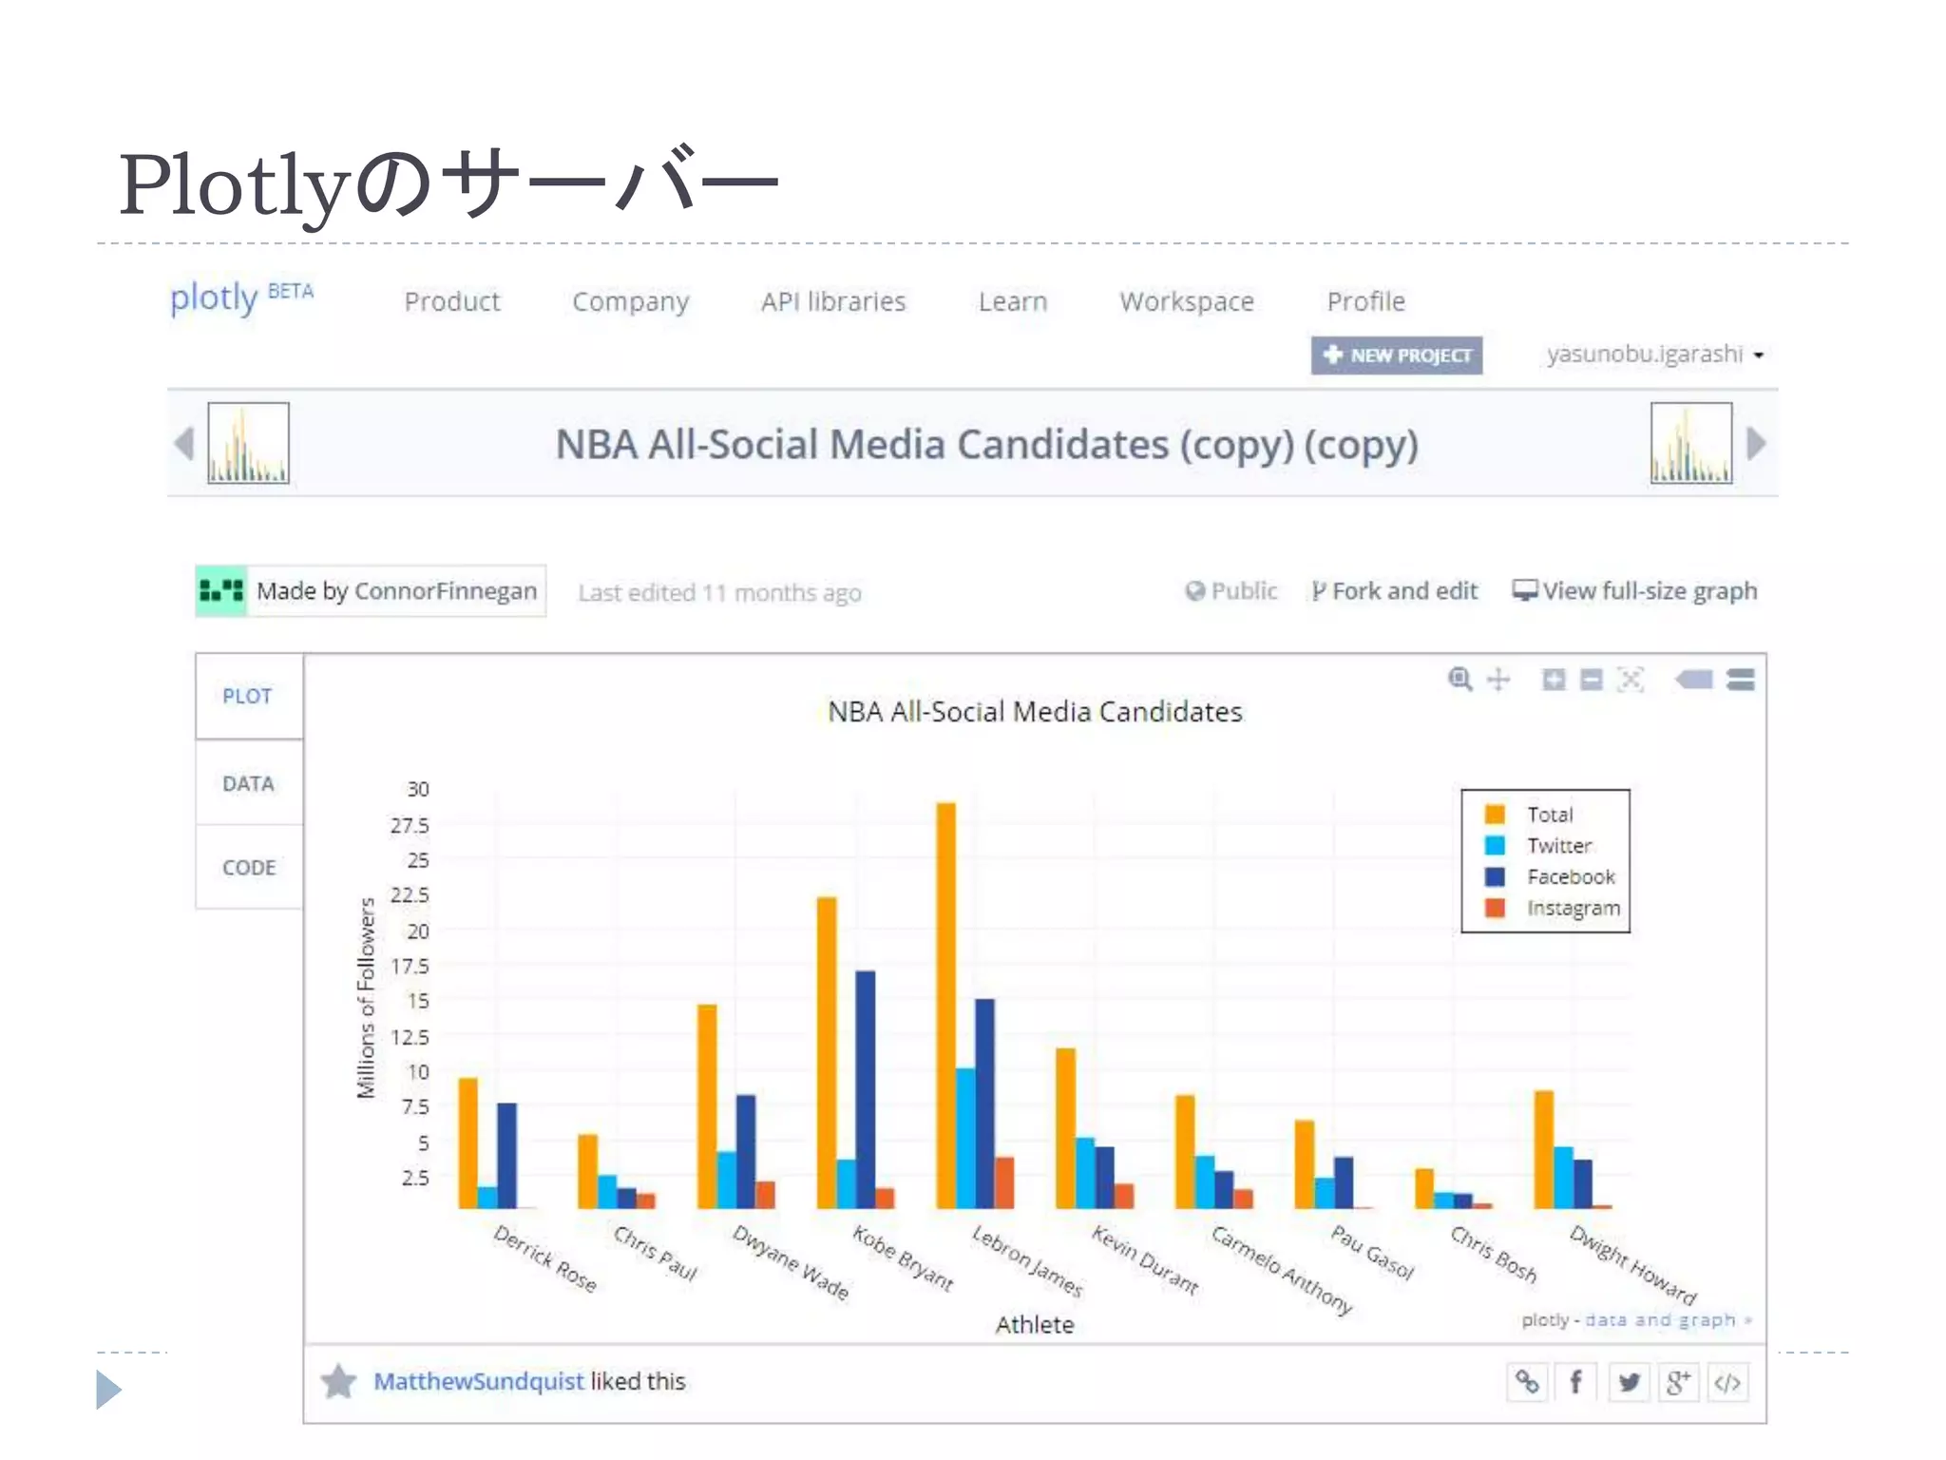Switch to the DATA tab
1946x1460 pixels.
248,783
